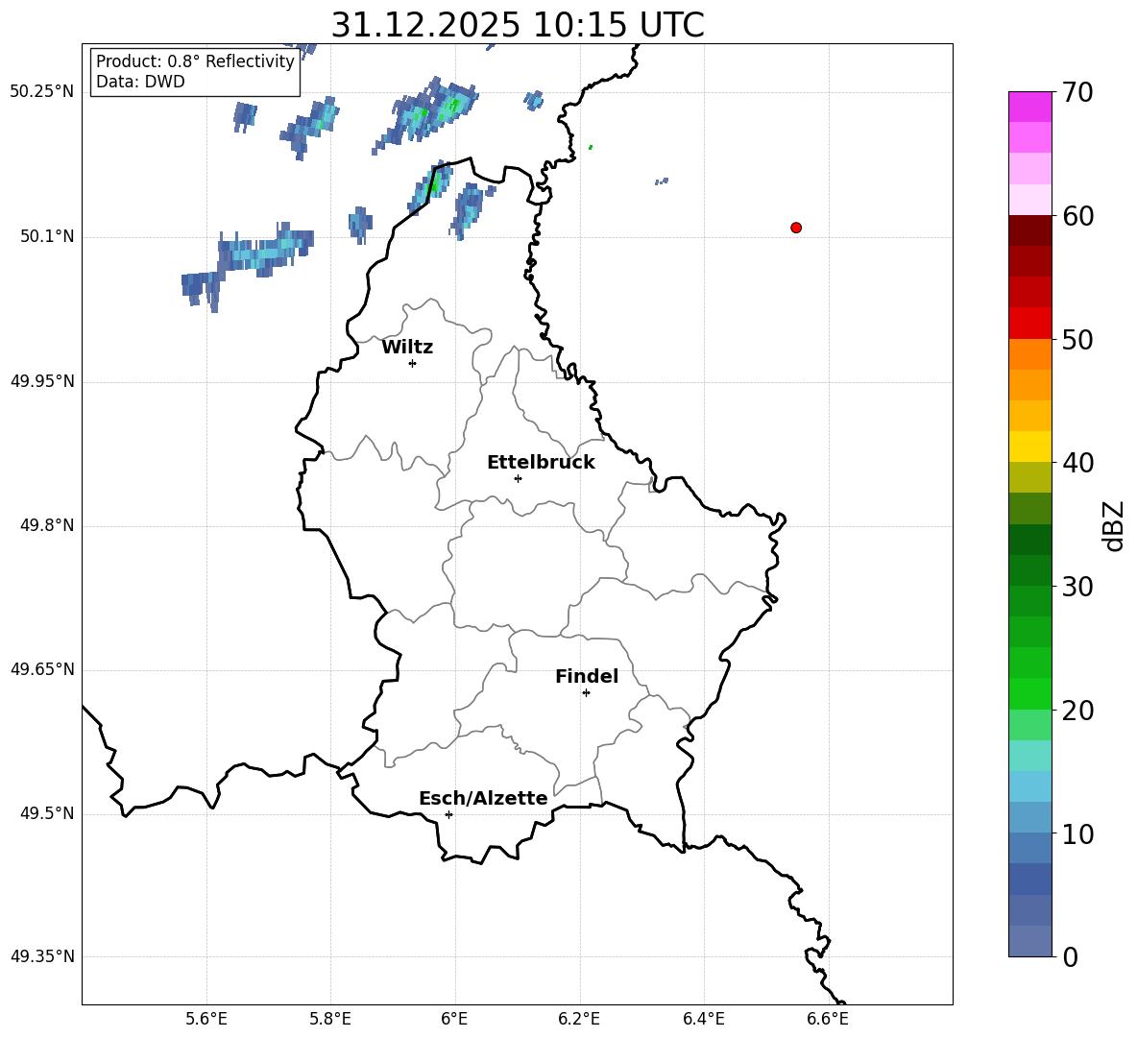Screen dimensions: 1137x1038
Task: Click the 50.25°N latitude label
Action: tap(42, 92)
